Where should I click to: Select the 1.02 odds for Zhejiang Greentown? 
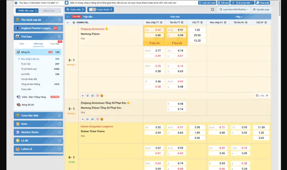[x=197, y=30]
